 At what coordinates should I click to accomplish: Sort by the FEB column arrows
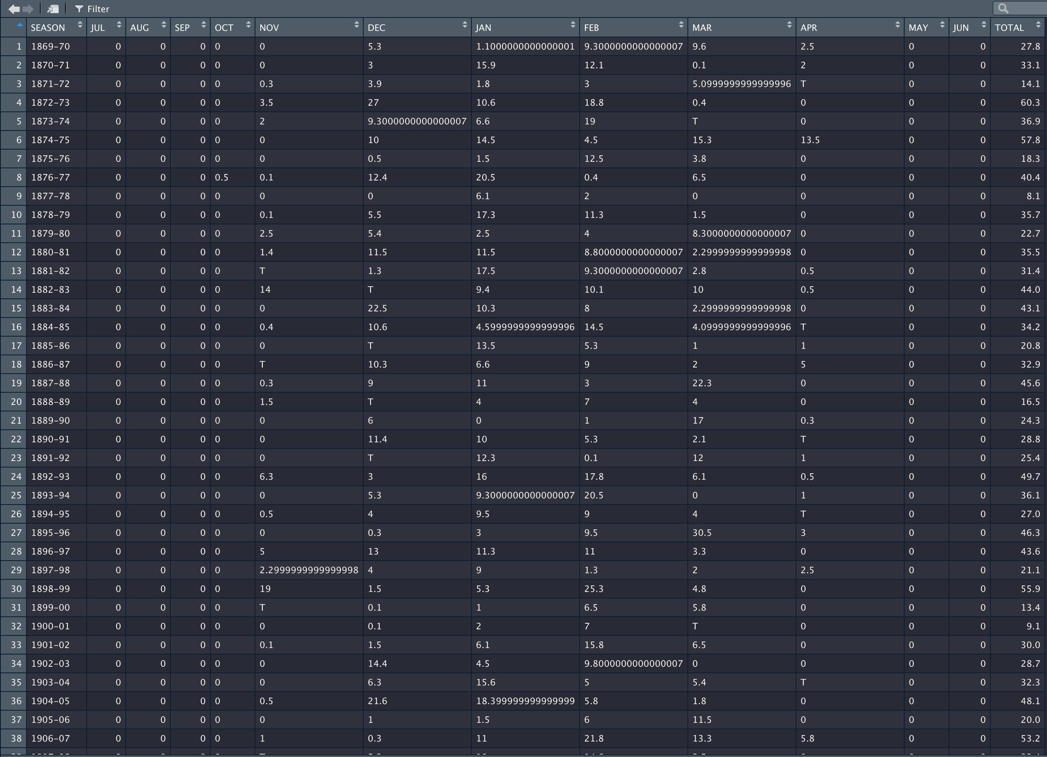681,25
